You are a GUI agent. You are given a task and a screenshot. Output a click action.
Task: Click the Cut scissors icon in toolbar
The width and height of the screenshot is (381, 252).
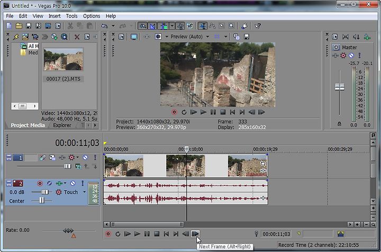[70, 26]
